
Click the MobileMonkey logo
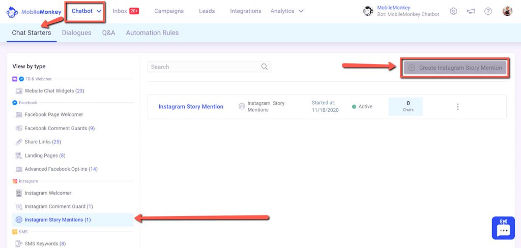tap(34, 12)
